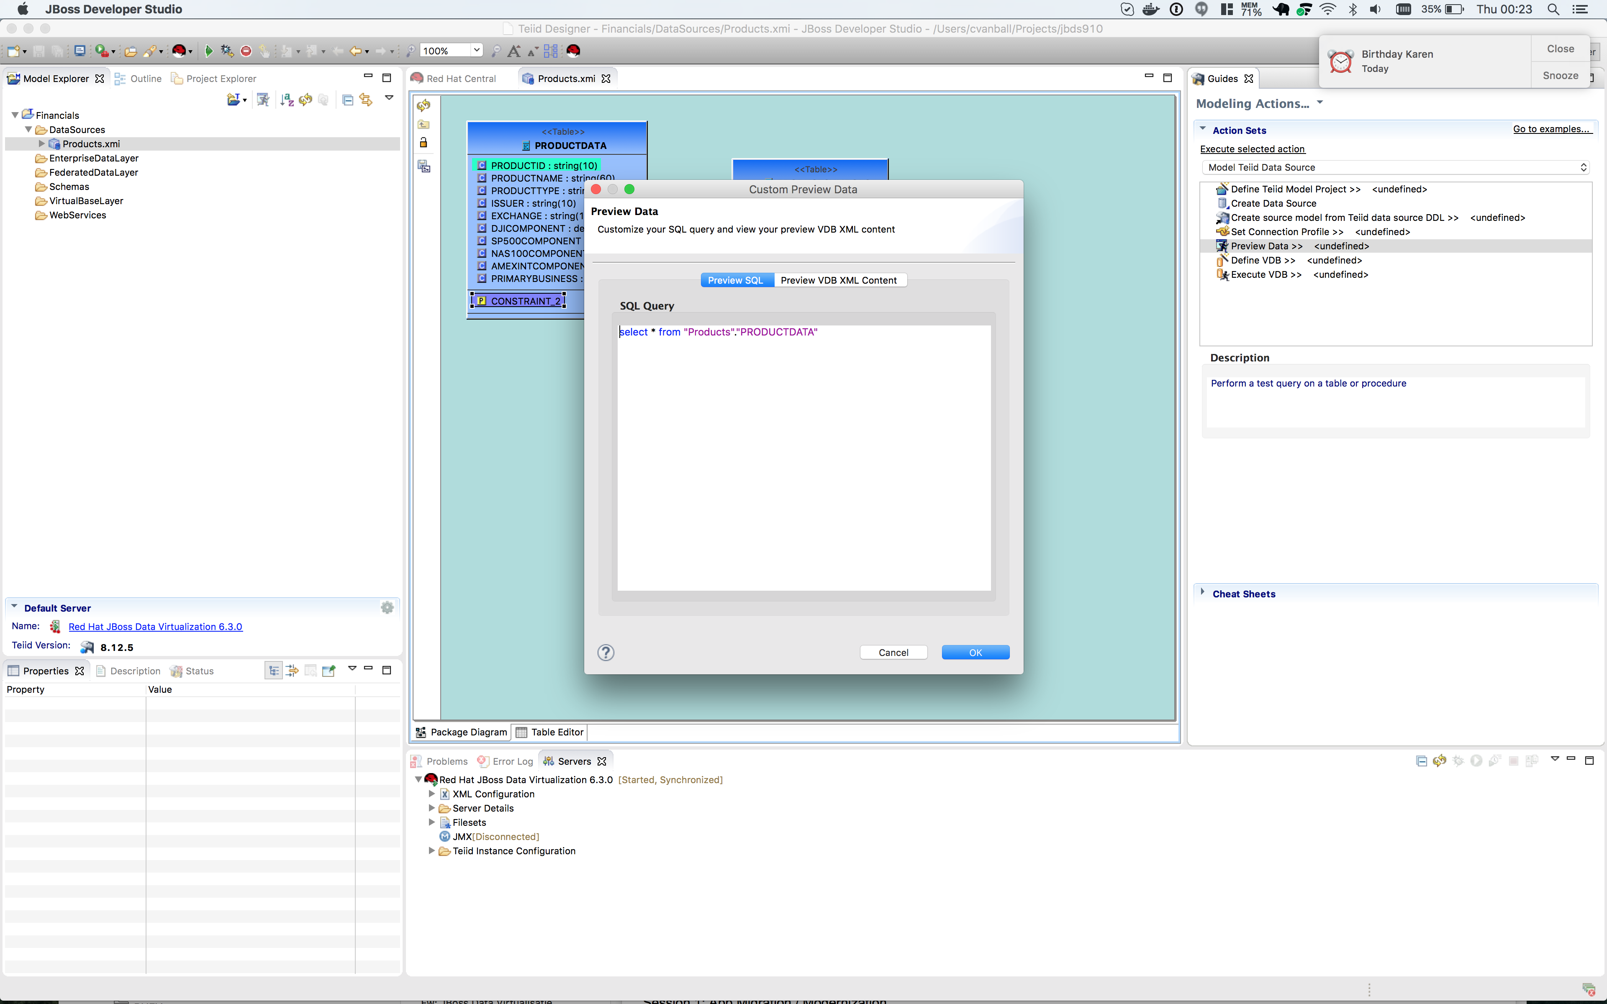Open Red Hat JBoss Data Virtualization link
Screen dimensions: 1607x1004
click(x=155, y=626)
